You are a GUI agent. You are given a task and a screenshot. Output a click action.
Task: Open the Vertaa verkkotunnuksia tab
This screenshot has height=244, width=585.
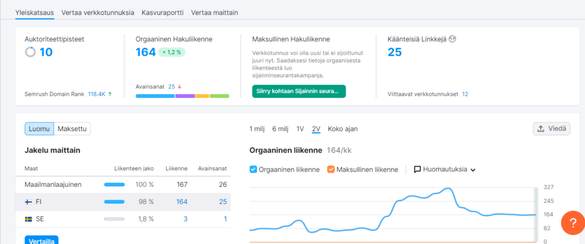[x=98, y=13]
